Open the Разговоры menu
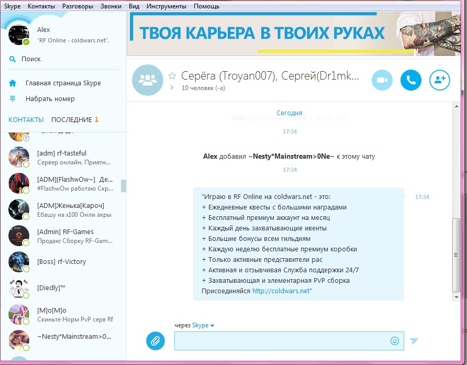 (x=77, y=6)
